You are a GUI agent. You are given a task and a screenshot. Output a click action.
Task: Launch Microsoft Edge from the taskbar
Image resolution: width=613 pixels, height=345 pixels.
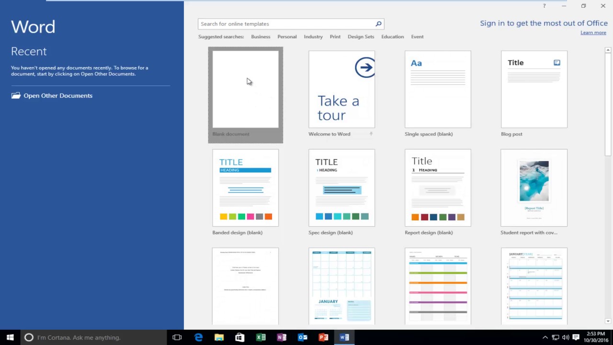pyautogui.click(x=198, y=337)
